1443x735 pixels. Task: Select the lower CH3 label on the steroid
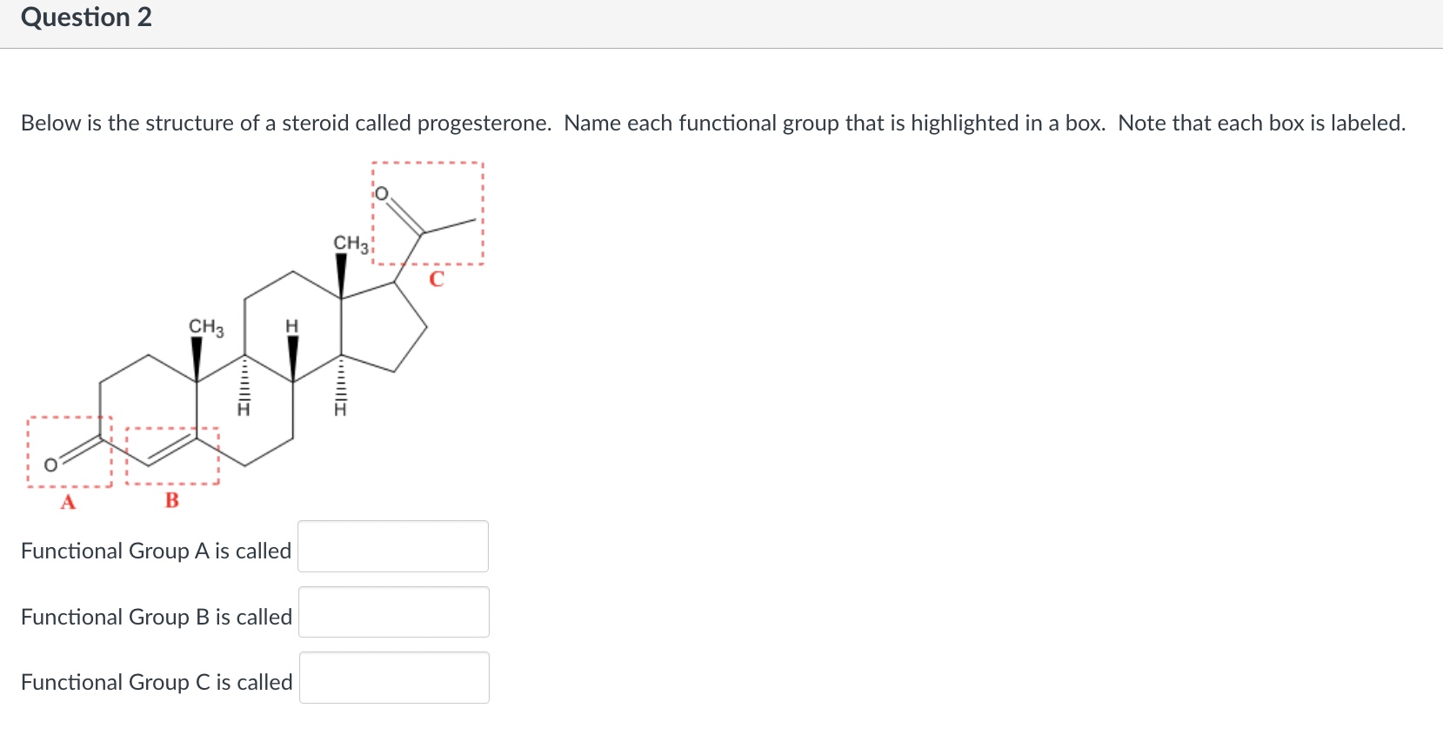pyautogui.click(x=205, y=328)
